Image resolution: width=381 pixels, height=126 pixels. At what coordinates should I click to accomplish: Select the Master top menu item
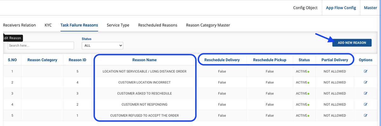tap(370, 8)
